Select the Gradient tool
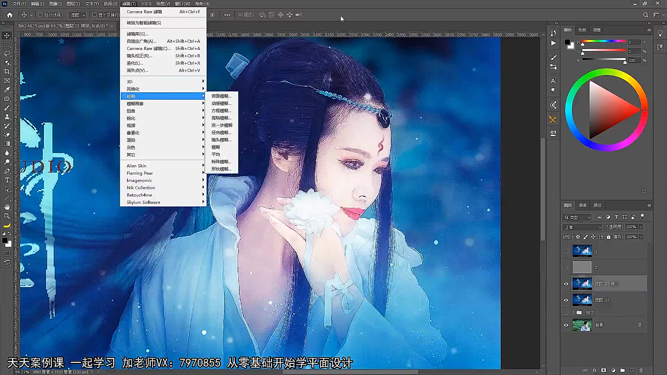667x375 pixels. [x=7, y=144]
